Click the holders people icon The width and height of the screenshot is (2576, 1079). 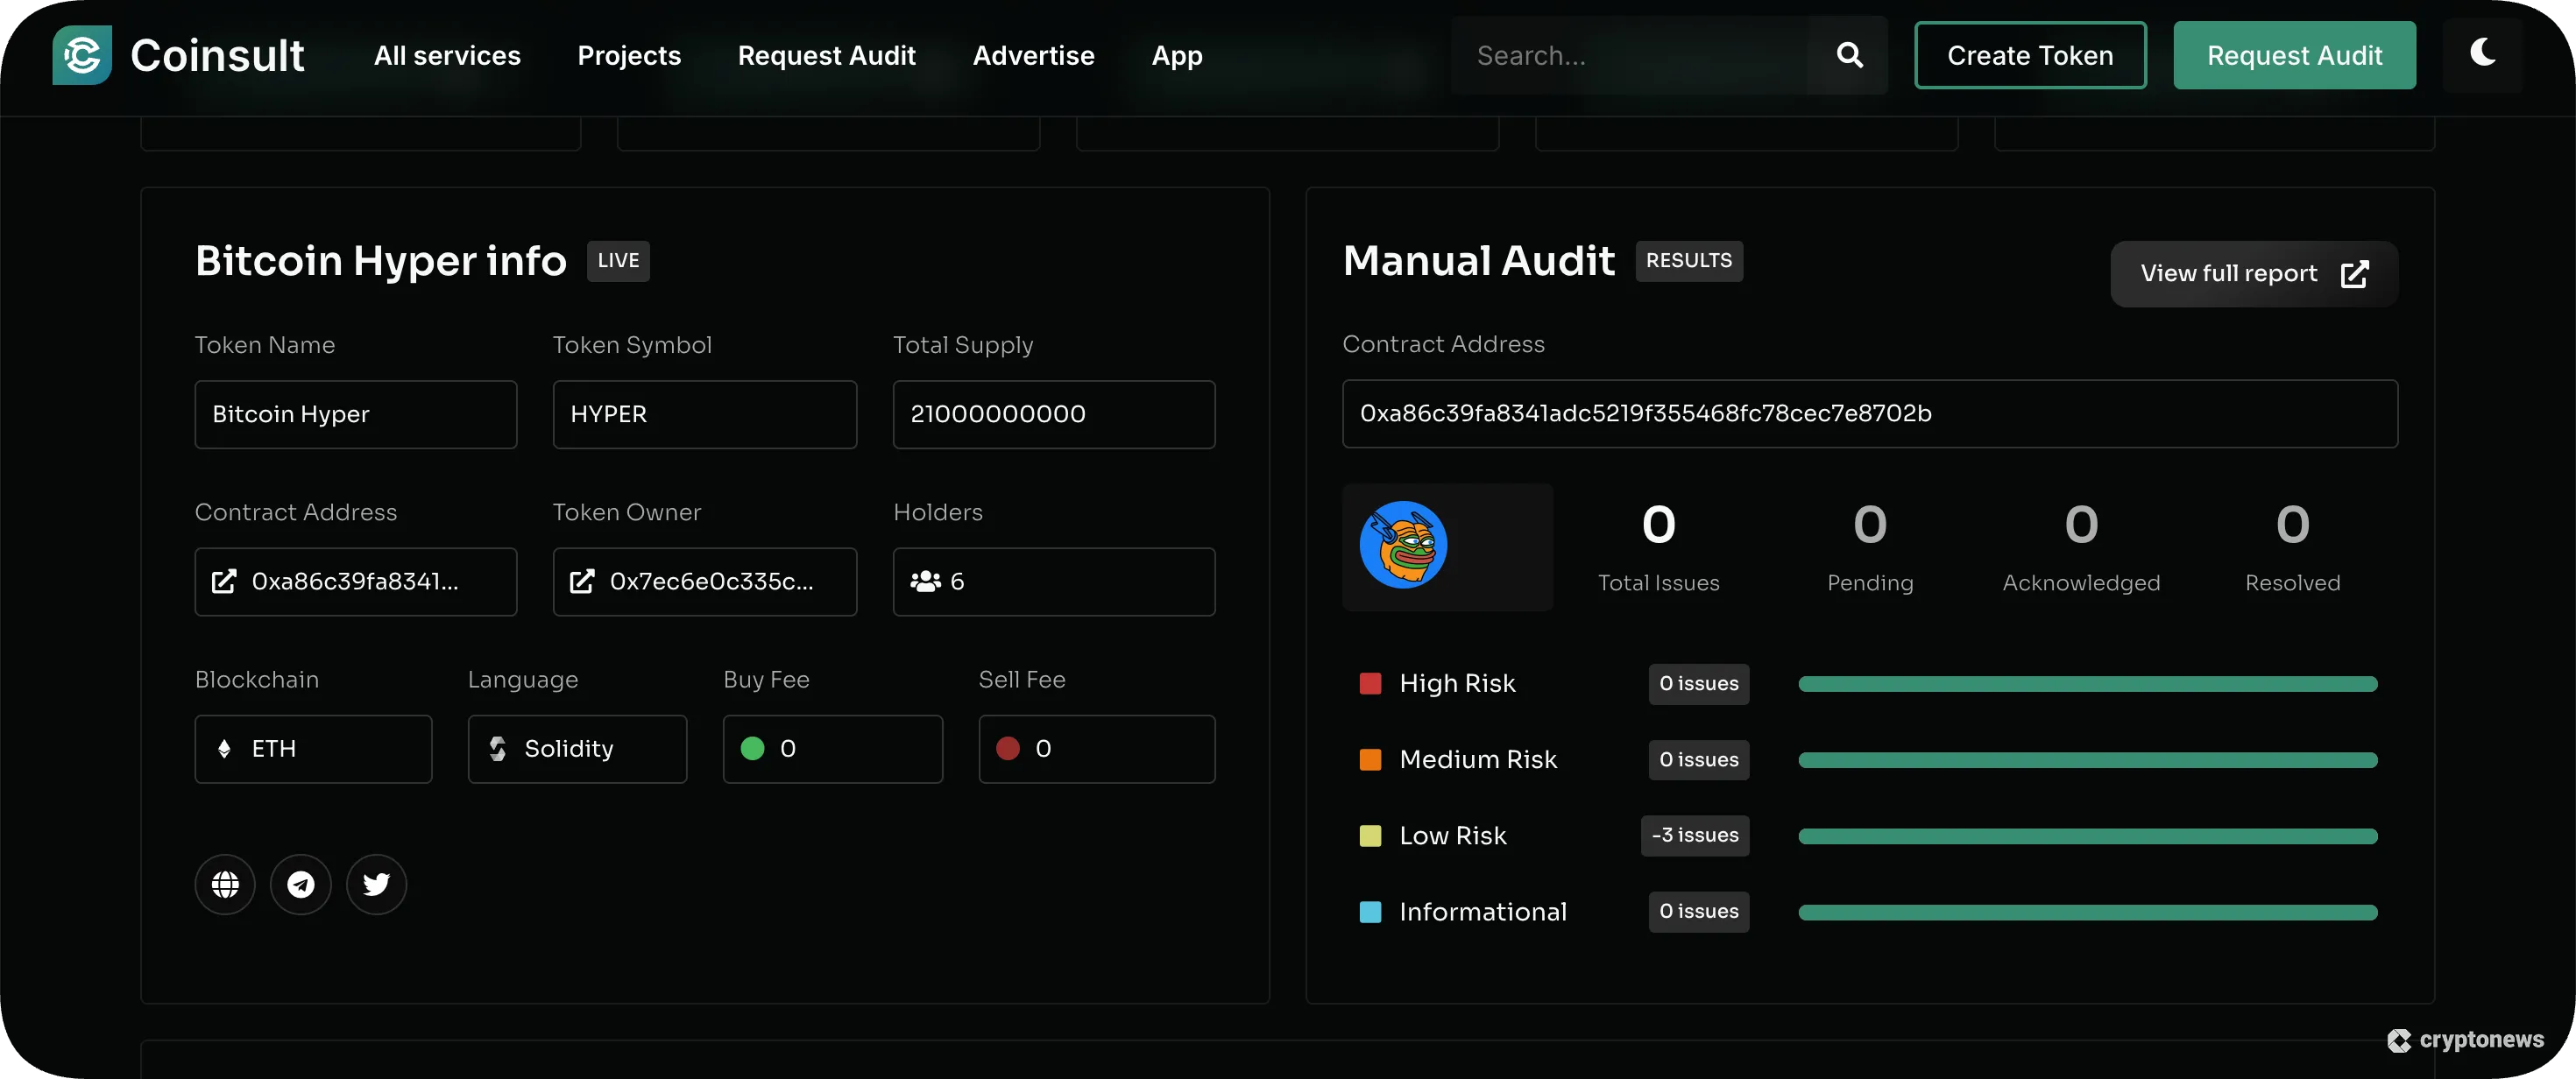[925, 581]
